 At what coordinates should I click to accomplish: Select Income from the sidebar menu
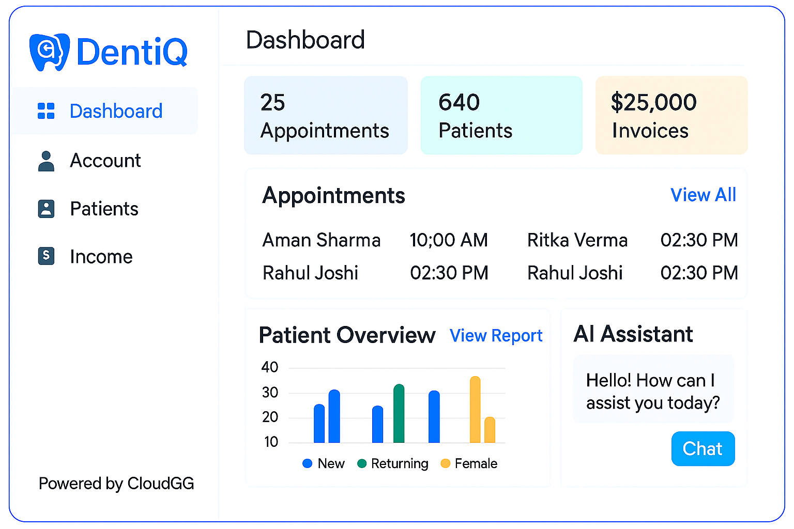pyautogui.click(x=101, y=256)
